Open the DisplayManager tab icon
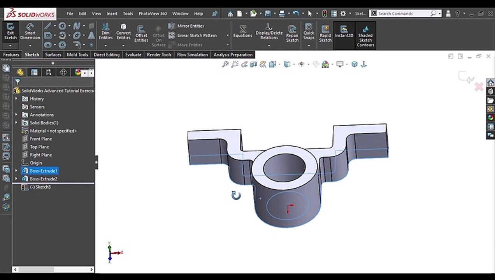 pos(77,72)
